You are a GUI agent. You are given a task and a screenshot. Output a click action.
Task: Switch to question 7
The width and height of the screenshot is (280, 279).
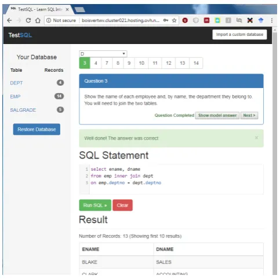coord(107,63)
